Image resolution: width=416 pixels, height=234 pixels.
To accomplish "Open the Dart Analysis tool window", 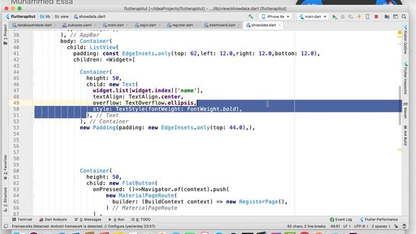I will click(53, 220).
